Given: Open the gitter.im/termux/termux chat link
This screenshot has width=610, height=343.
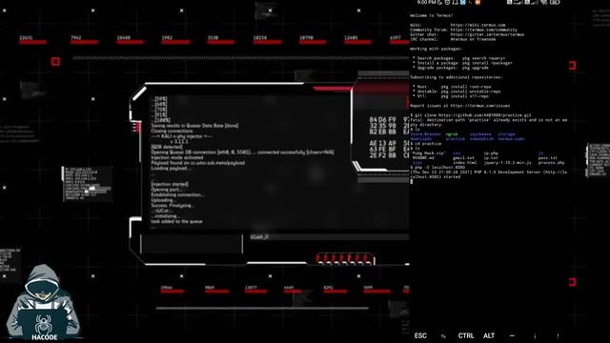Looking at the screenshot, I should point(487,34).
